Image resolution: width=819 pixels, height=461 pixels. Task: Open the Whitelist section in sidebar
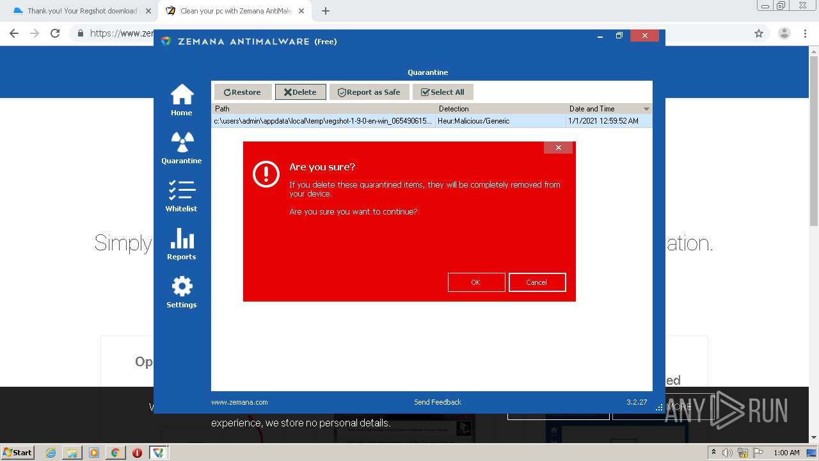coord(182,196)
